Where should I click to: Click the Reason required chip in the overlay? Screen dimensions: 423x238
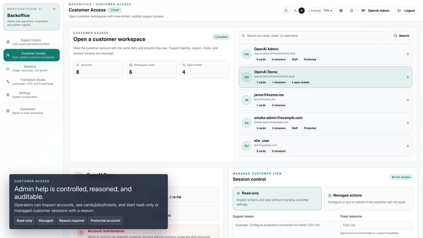(71, 221)
